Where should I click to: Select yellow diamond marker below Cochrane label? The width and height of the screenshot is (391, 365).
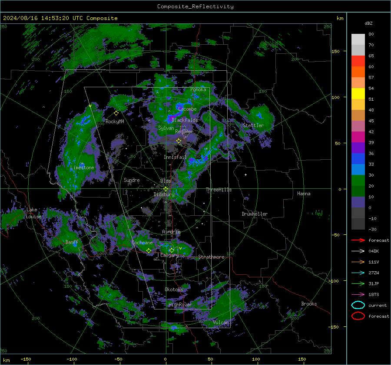coord(149,250)
